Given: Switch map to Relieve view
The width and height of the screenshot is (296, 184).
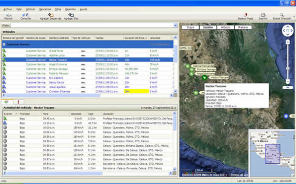Looking at the screenshot, I should pos(243,27).
